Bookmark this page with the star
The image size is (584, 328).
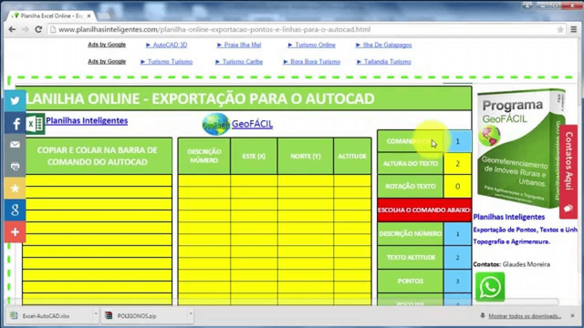tap(560, 30)
